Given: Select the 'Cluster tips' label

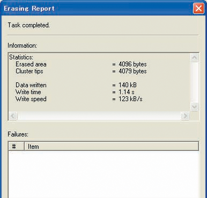Looking at the screenshot, I should tap(29, 71).
